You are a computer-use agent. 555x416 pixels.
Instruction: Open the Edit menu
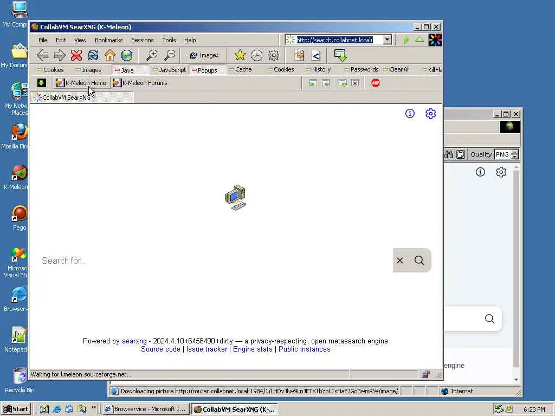point(61,40)
